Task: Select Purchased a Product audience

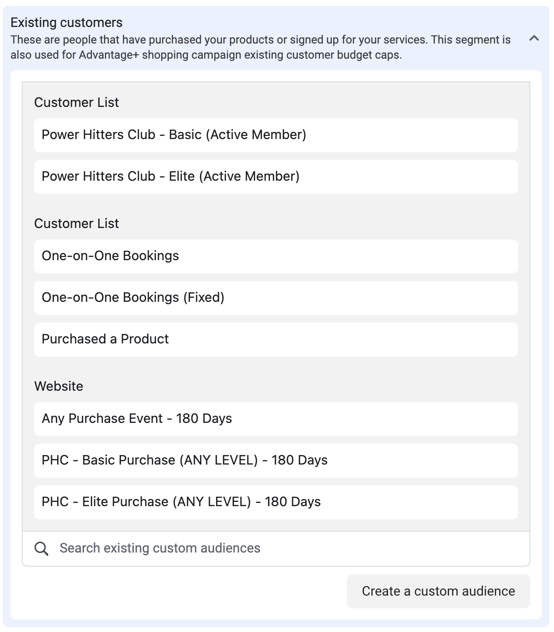Action: pyautogui.click(x=276, y=340)
